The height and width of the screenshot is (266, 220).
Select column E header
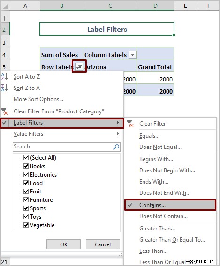pos(185,6)
